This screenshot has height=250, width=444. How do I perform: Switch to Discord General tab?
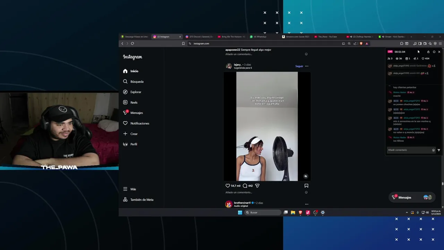click(199, 36)
